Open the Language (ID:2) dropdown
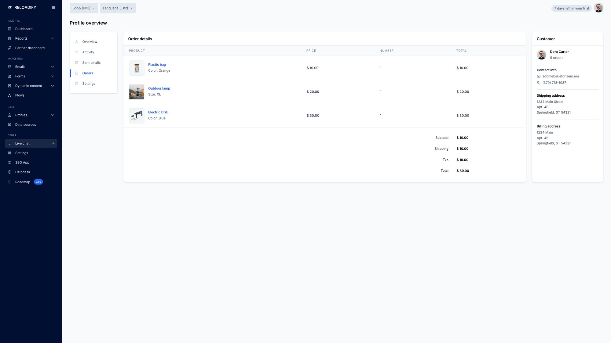The width and height of the screenshot is (611, 343). click(118, 8)
